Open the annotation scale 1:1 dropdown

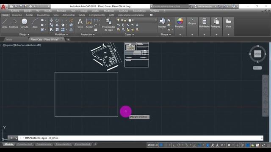(x=223, y=145)
